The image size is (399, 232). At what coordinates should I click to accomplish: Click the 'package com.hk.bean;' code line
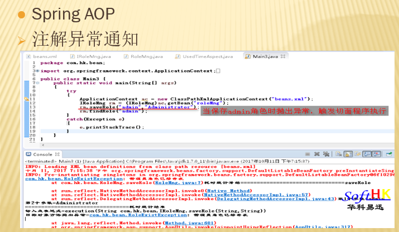[73, 63]
